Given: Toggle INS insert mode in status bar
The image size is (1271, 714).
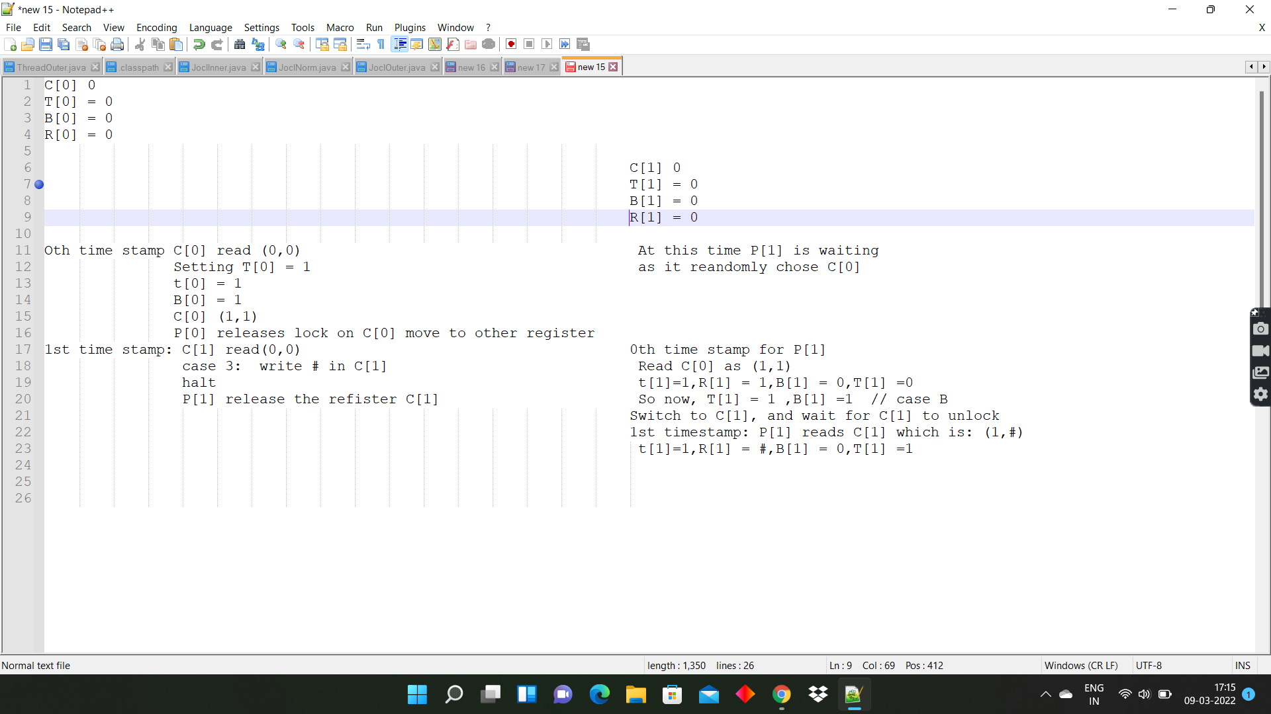Looking at the screenshot, I should (1243, 666).
